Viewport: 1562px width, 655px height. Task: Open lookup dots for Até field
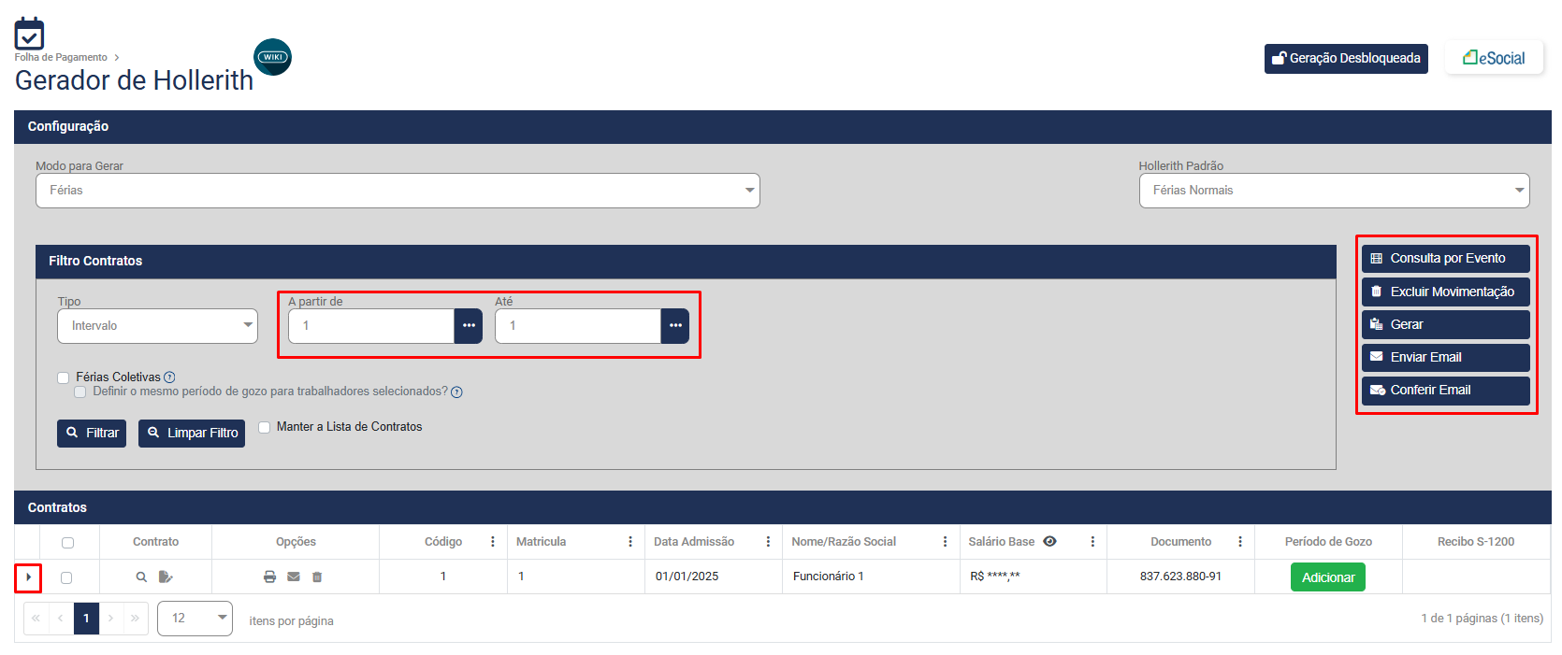point(675,326)
